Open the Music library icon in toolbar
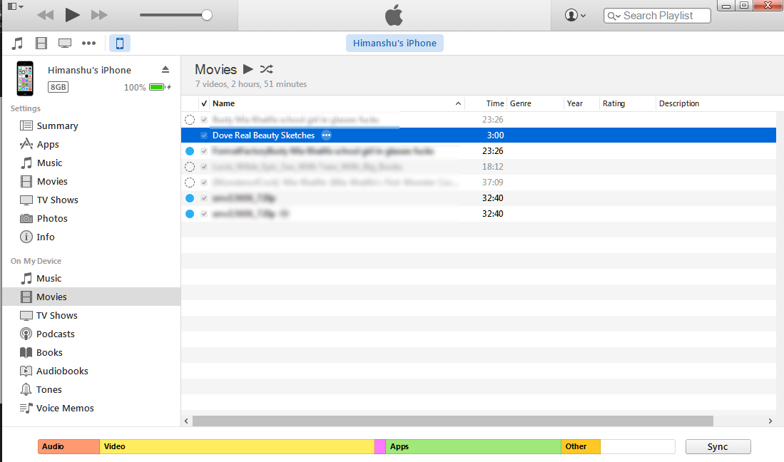The width and height of the screenshot is (784, 462). (18, 43)
